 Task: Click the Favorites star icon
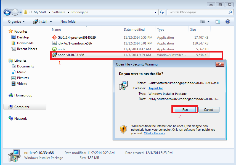[x=10, y=31]
